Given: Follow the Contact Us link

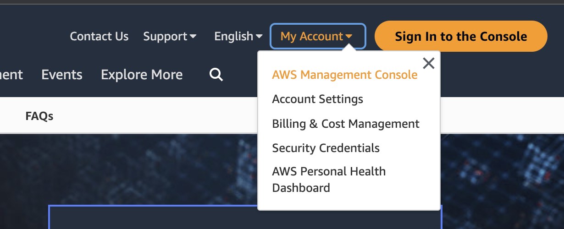Looking at the screenshot, I should [x=99, y=36].
